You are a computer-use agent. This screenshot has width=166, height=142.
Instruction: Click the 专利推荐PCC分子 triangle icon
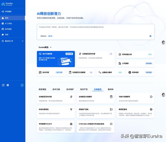coord(71,124)
